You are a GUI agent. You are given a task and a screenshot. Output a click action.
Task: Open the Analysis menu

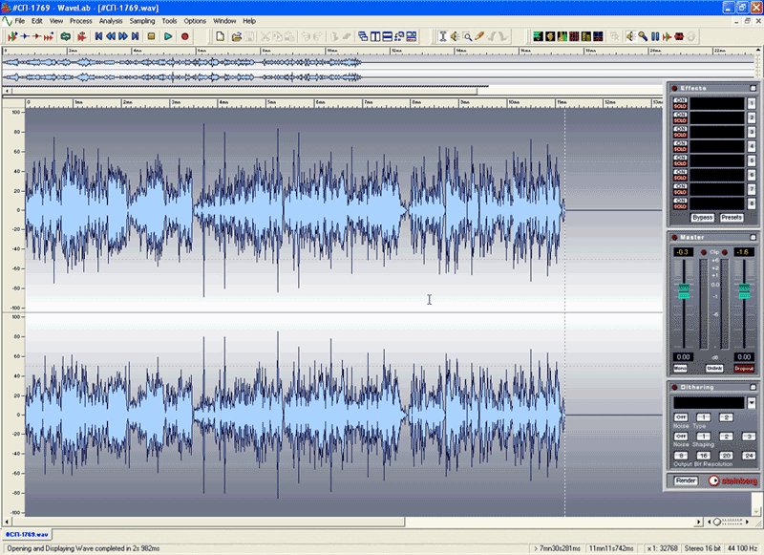111,20
